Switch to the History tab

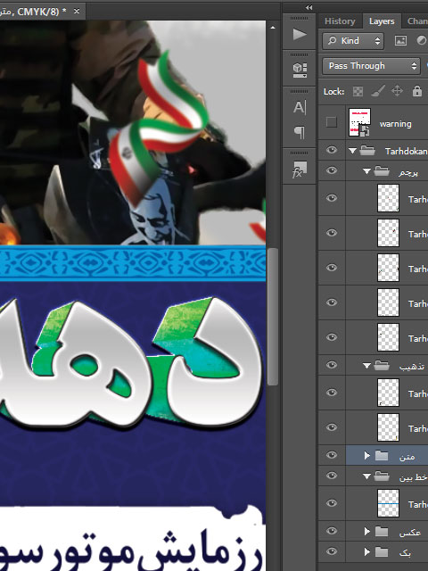[x=340, y=21]
